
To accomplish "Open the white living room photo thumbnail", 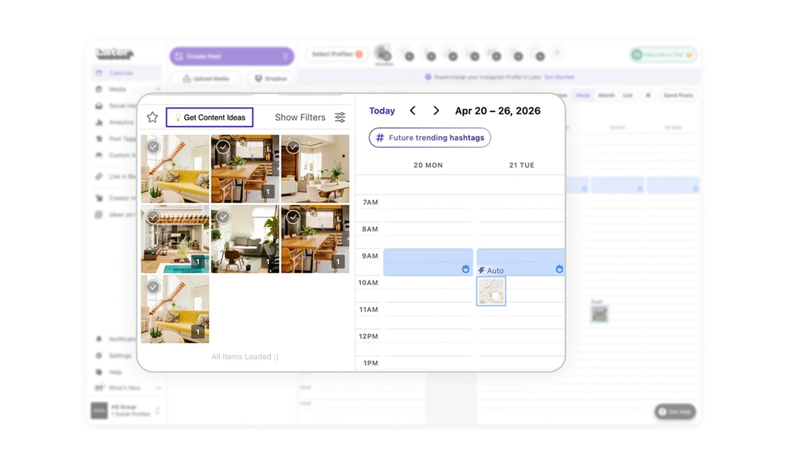I will point(315,169).
